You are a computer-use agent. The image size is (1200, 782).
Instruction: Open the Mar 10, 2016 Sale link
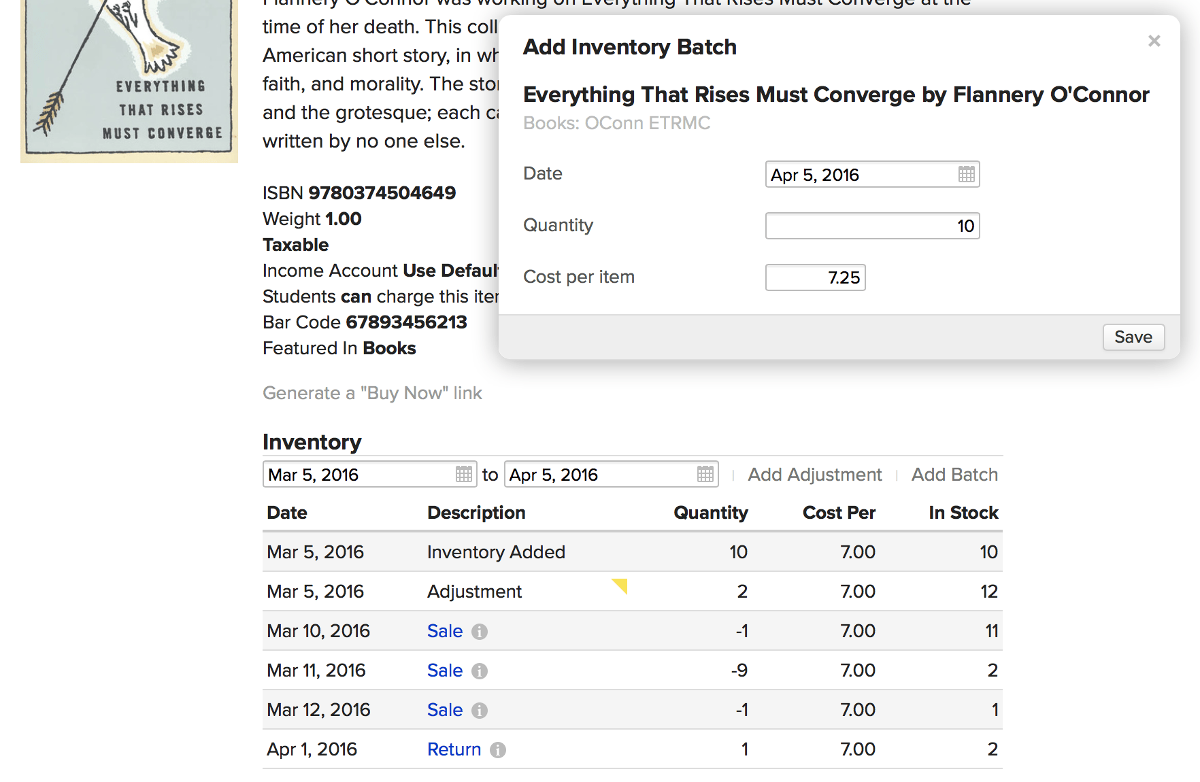point(445,631)
